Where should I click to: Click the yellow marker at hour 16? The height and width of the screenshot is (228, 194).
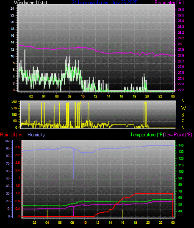click(123, 214)
